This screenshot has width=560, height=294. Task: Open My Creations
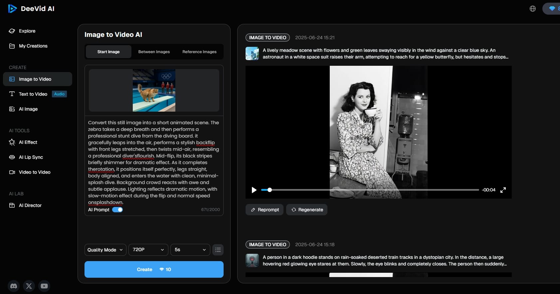pos(28,46)
